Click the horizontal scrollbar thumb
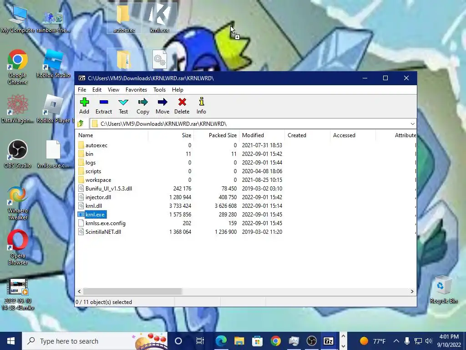Screen dimensions: 466x350 (x=132, y=291)
